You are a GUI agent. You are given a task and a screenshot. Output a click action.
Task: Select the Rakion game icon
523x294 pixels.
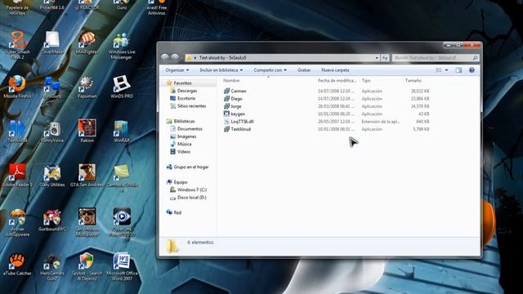tap(87, 131)
